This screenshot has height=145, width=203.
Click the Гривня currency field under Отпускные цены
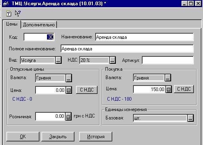[x=51, y=78]
